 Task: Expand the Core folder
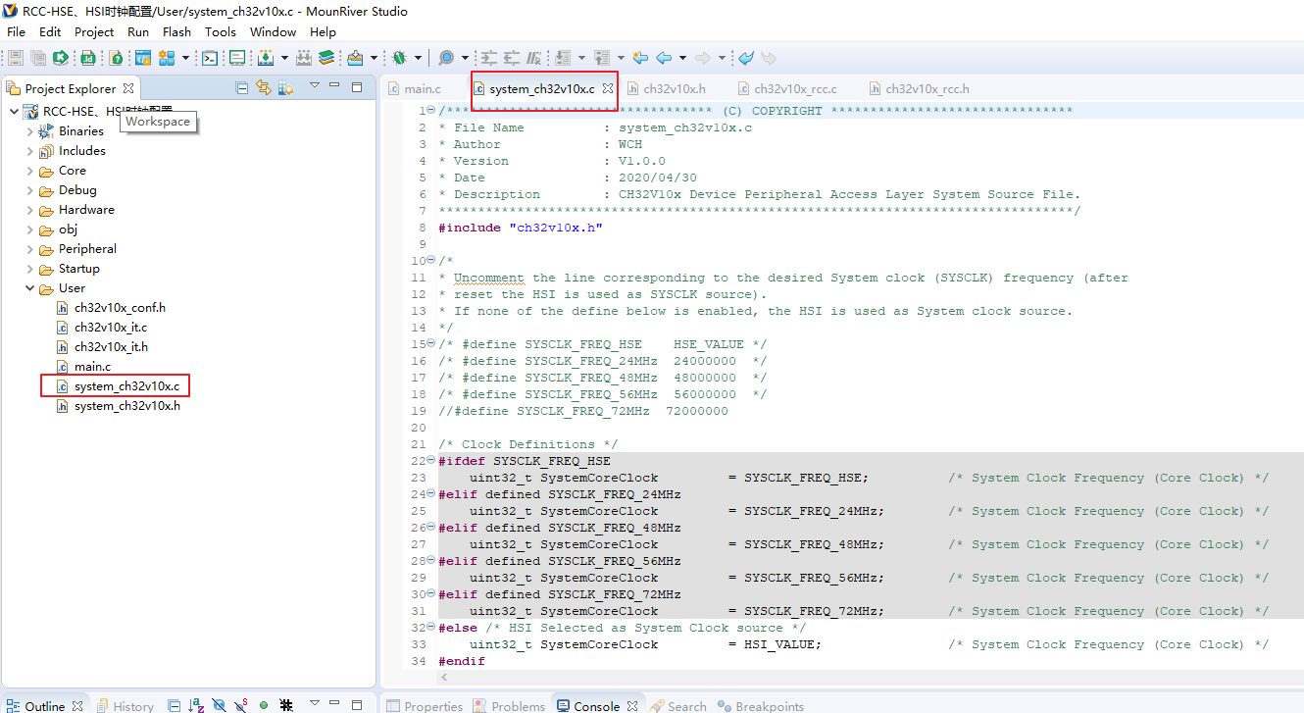click(x=29, y=170)
